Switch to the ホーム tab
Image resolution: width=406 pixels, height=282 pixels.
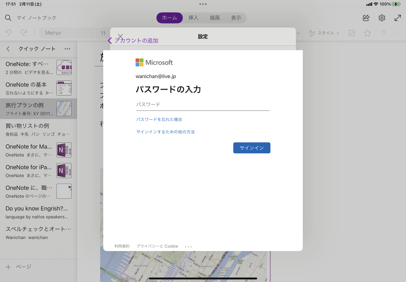170,18
